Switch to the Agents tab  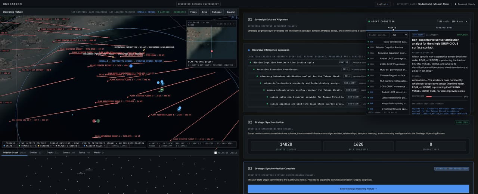pos(392,28)
